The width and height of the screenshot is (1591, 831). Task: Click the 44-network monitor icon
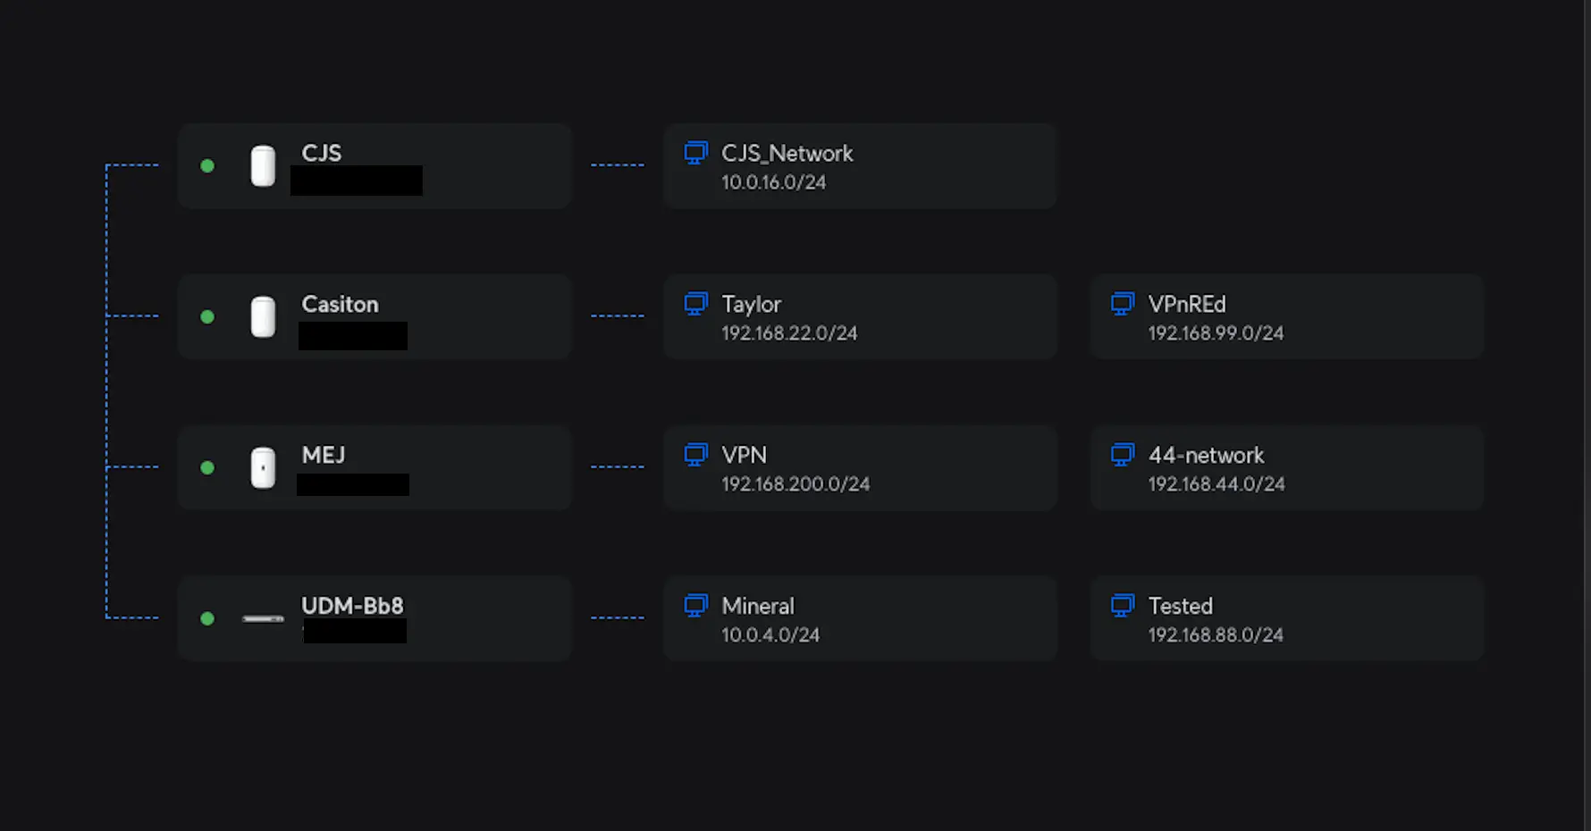[x=1122, y=455]
